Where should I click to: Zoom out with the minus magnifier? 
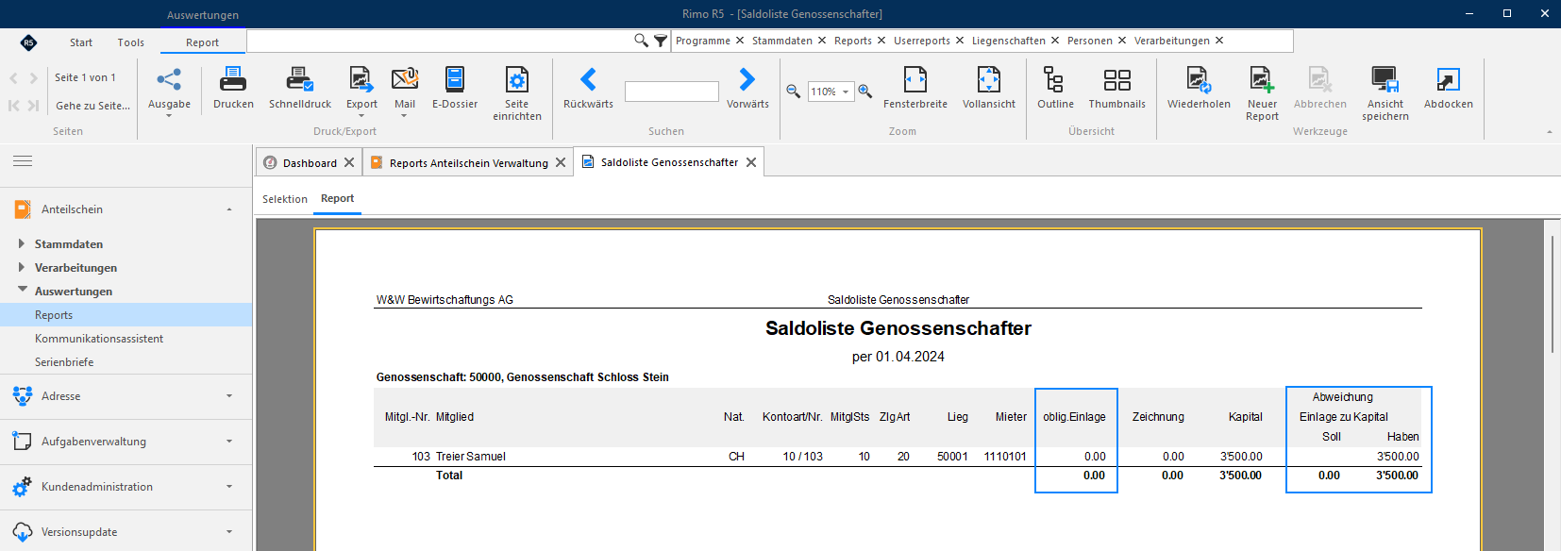coord(794,92)
